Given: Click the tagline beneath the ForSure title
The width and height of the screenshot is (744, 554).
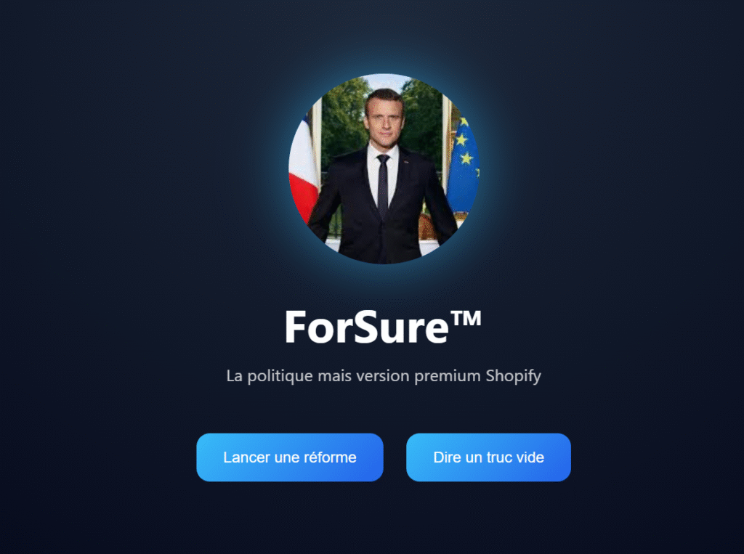Looking at the screenshot, I should click(x=384, y=375).
